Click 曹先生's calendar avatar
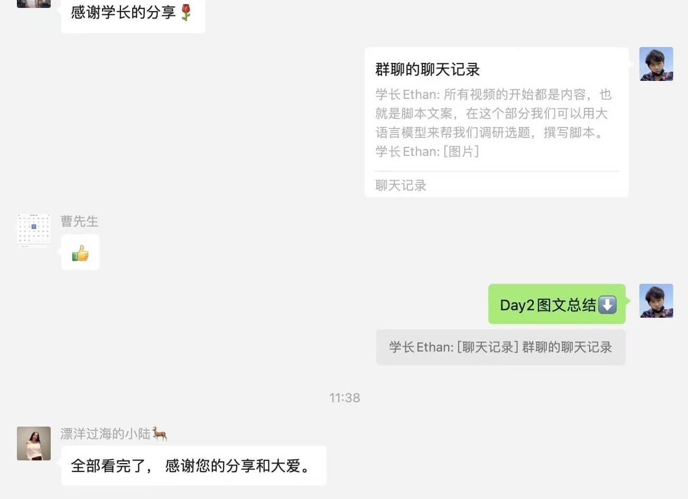This screenshot has height=499, width=688. [34, 230]
